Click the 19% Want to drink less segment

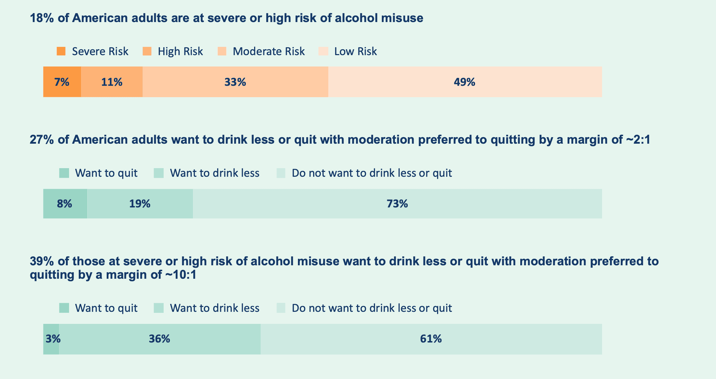(140, 204)
